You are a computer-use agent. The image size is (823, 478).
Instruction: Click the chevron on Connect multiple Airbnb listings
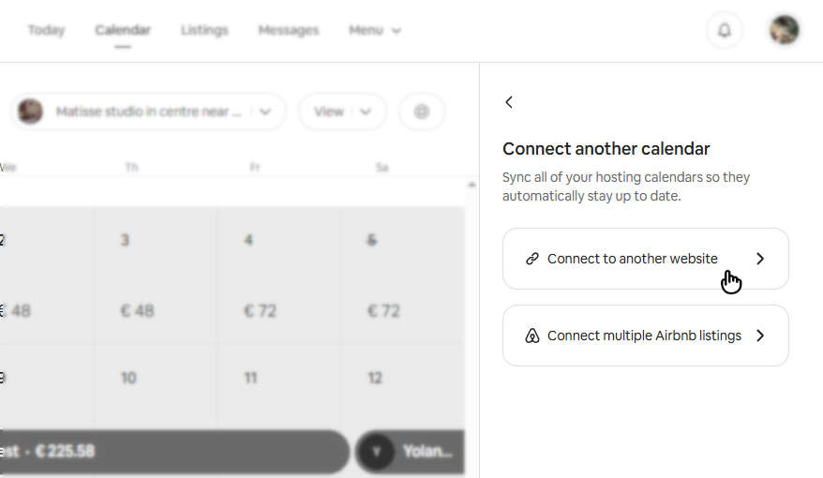pyautogui.click(x=760, y=336)
